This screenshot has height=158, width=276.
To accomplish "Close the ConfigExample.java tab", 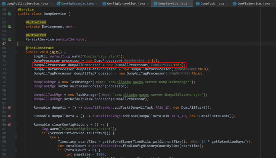I will [97, 4].
